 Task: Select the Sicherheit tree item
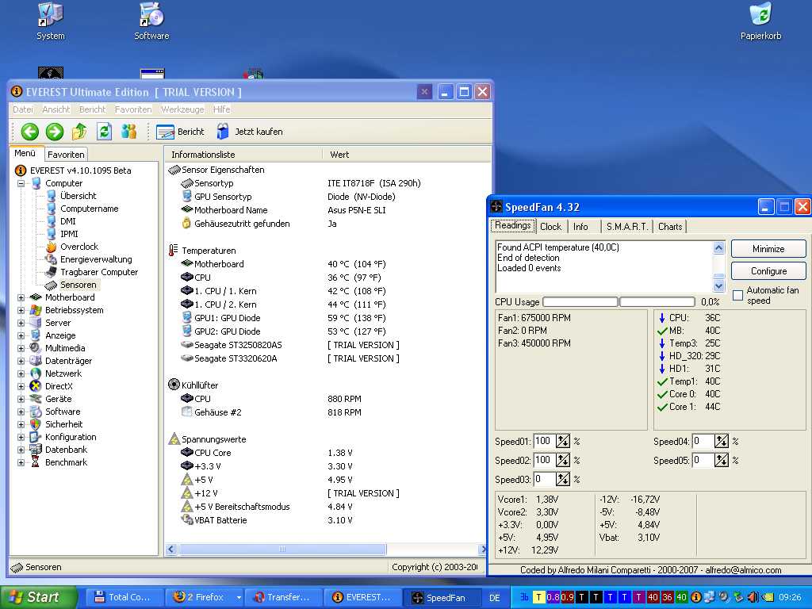tap(63, 424)
